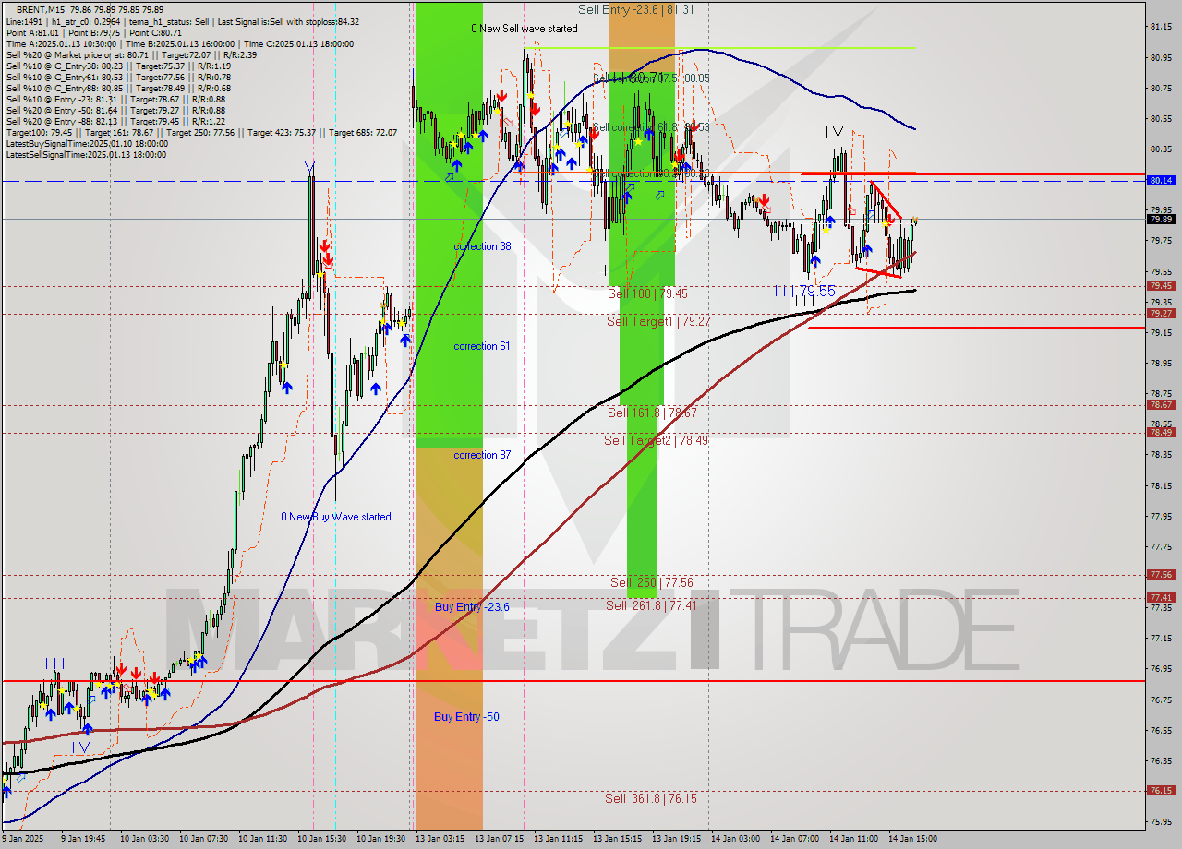The image size is (1182, 849).
Task: Click the 'Sell 361.8 | 76.15' label
Action: tap(652, 798)
